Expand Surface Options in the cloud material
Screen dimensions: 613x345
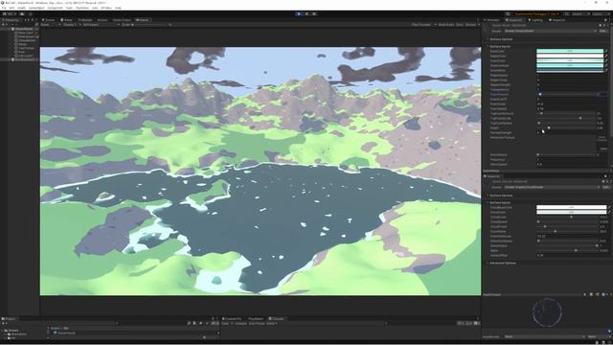(501, 195)
